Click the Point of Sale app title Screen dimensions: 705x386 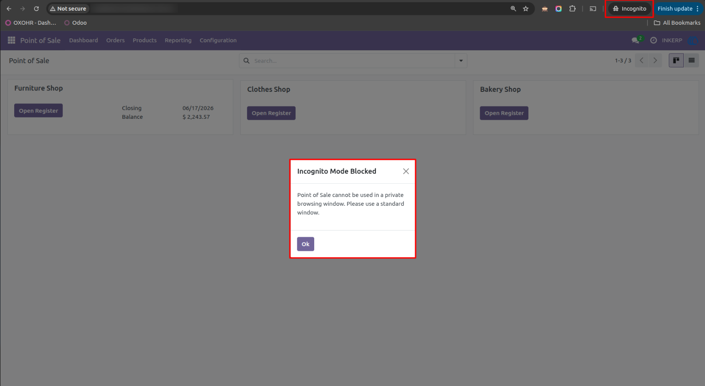(40, 40)
